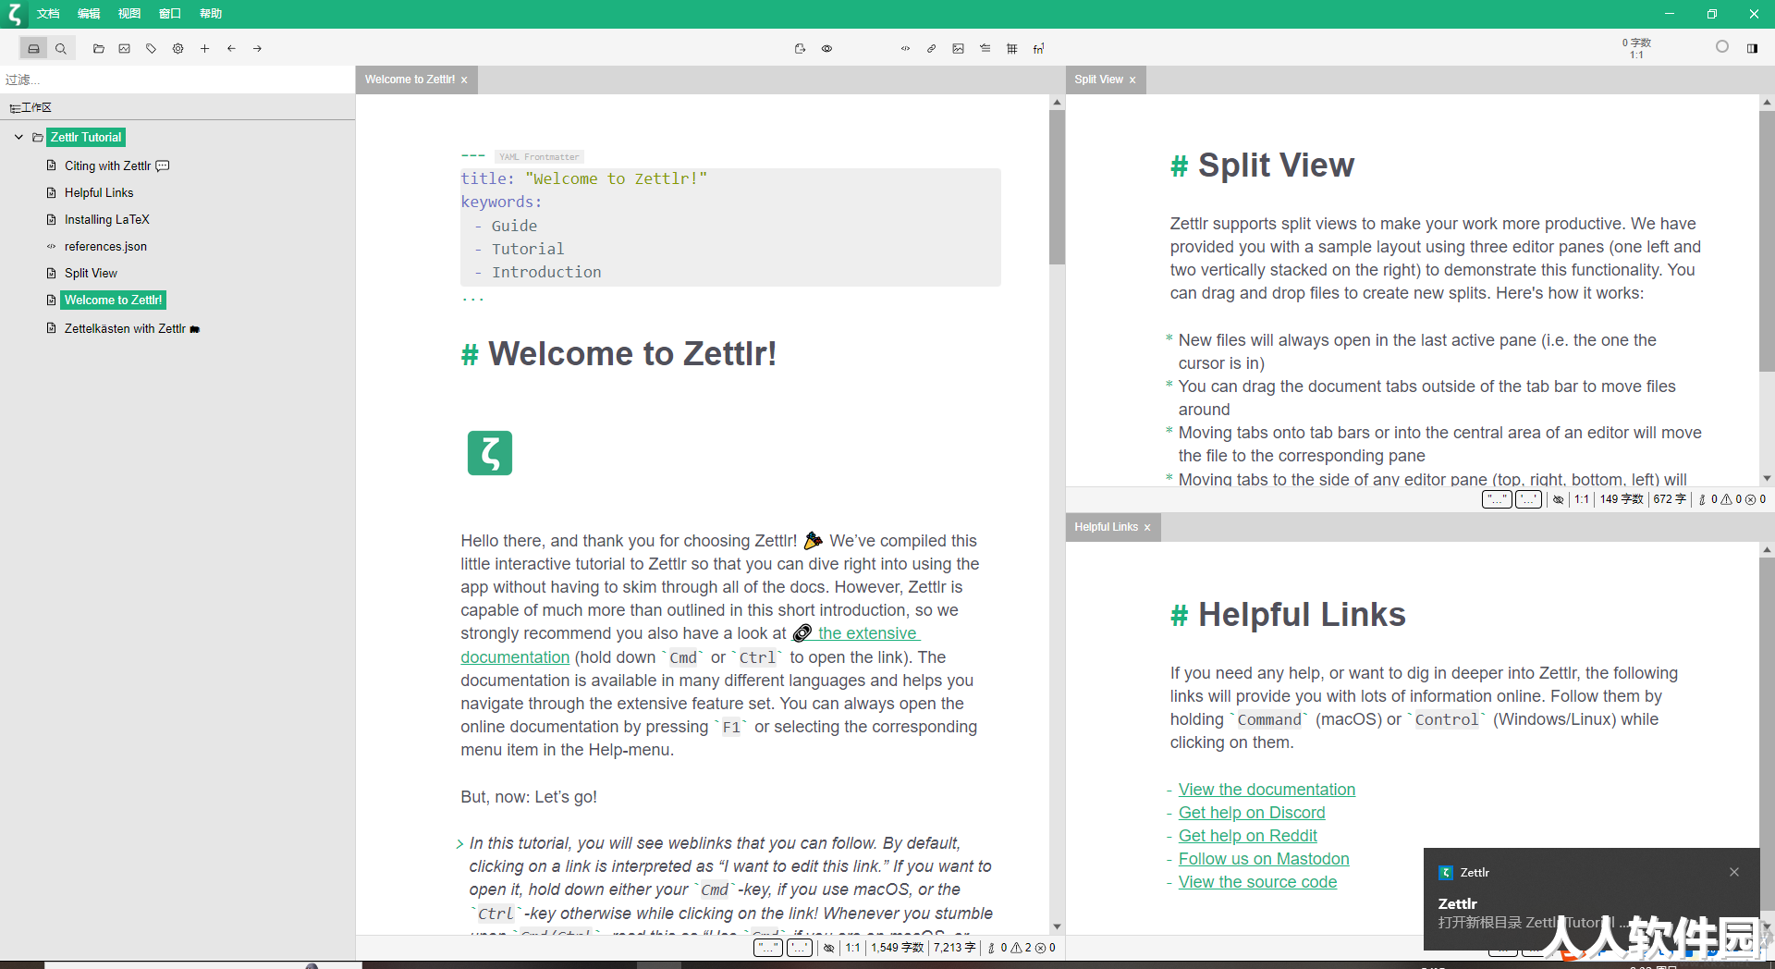Screen dimensions: 1775x969
Task: Open the 窗口 menu
Action: pyautogui.click(x=170, y=14)
